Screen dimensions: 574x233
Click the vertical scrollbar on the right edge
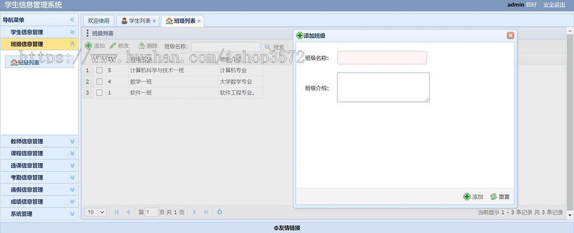click(570, 122)
